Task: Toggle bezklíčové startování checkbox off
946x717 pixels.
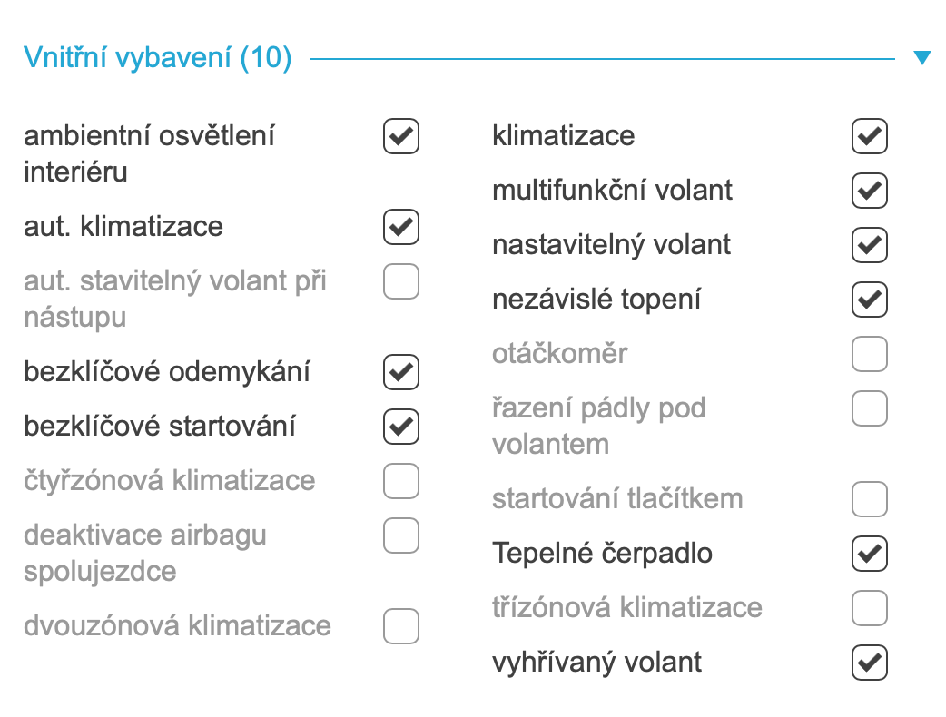Action: [401, 427]
